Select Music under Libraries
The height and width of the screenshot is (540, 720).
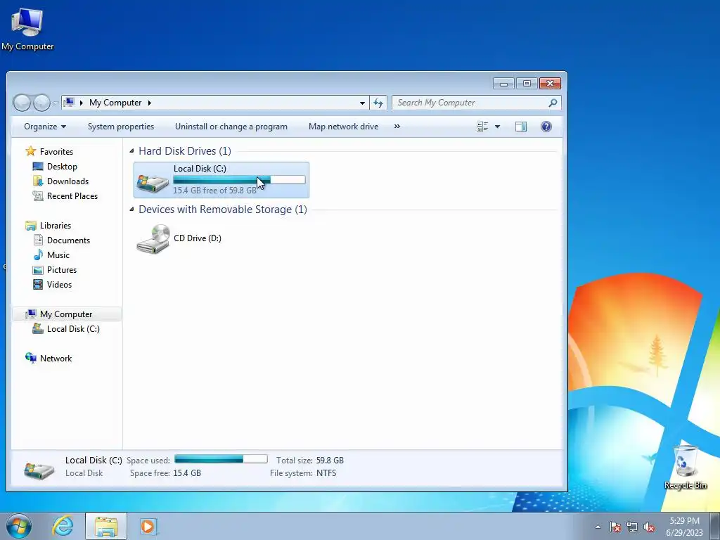pos(58,255)
